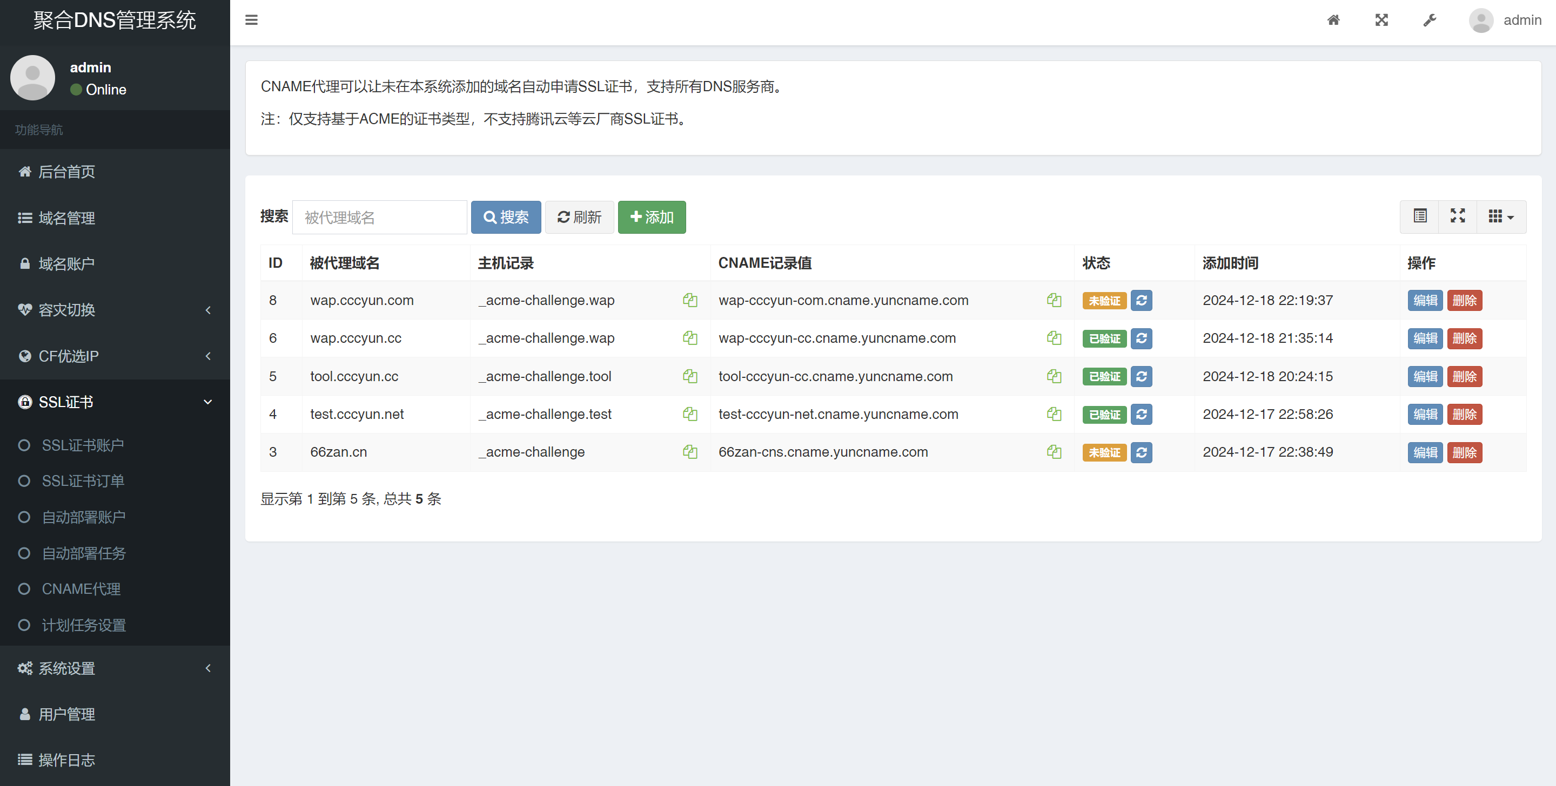Click the 添加 button to add entry
Screen dimensions: 1556x786
tap(652, 216)
